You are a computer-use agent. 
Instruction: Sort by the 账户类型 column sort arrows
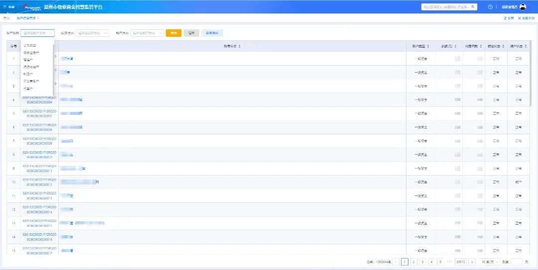coord(428,46)
